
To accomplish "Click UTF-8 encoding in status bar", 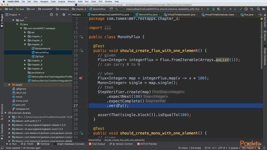I will tap(222, 148).
